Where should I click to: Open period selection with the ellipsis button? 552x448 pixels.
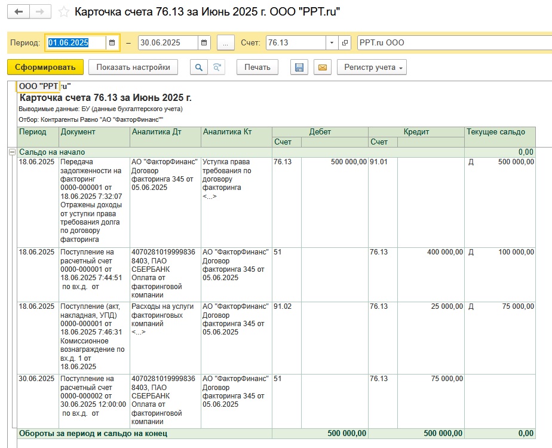point(225,43)
